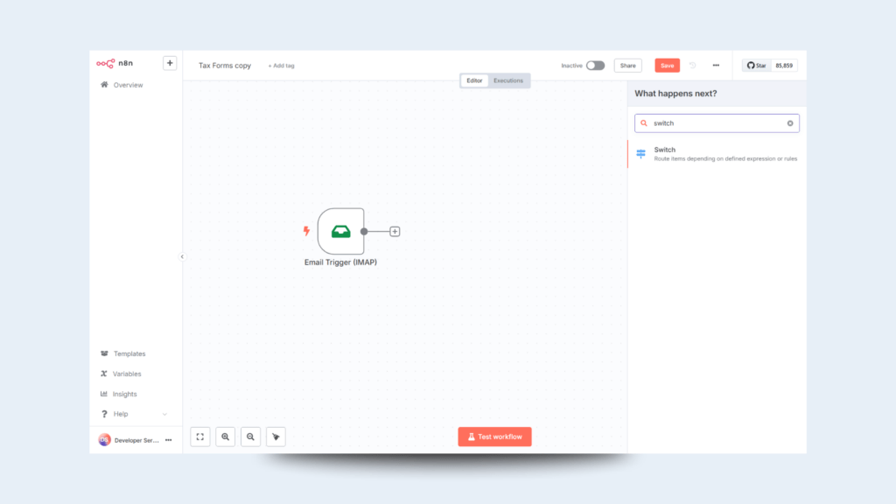Switch to the Executions tab
The height and width of the screenshot is (504, 896).
click(x=508, y=80)
